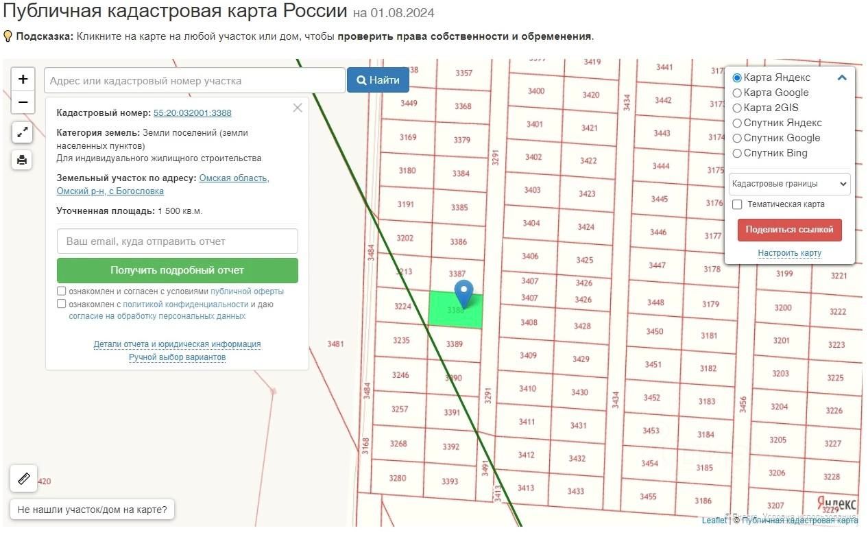868x537 pixels.
Task: Open Детали отчета и юридическая информация link
Action: click(178, 344)
